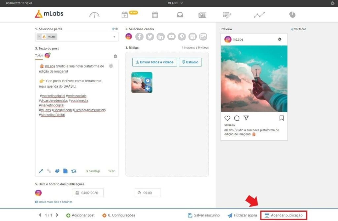Open preview card gear settings
This screenshot has width=338, height=221.
(x=280, y=39)
